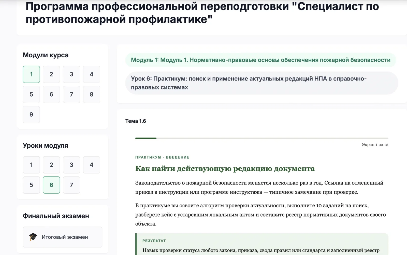The image size is (407, 255).
Task: Switch to course module 9
Action: (x=31, y=115)
